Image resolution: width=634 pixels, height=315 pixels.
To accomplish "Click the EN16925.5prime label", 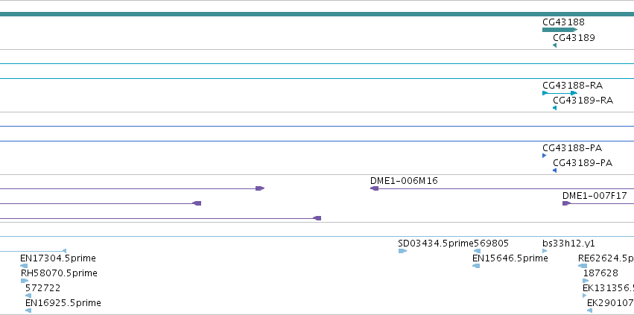I will point(63,303).
